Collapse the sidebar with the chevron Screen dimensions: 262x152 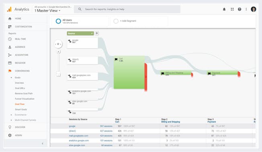pos(43,143)
